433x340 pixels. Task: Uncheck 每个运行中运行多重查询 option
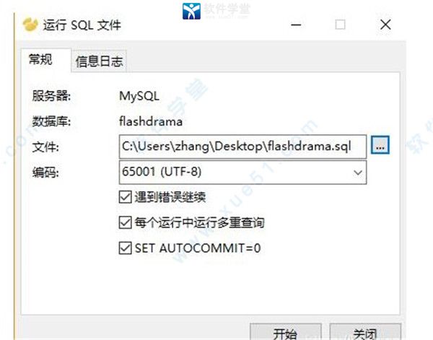pos(125,222)
